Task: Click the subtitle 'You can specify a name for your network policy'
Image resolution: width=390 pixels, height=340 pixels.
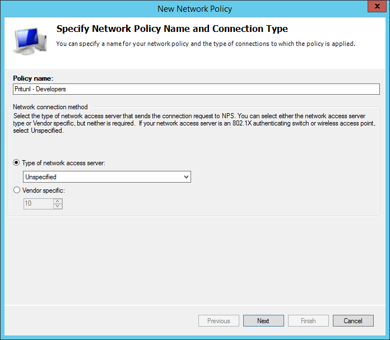Action: (206, 44)
